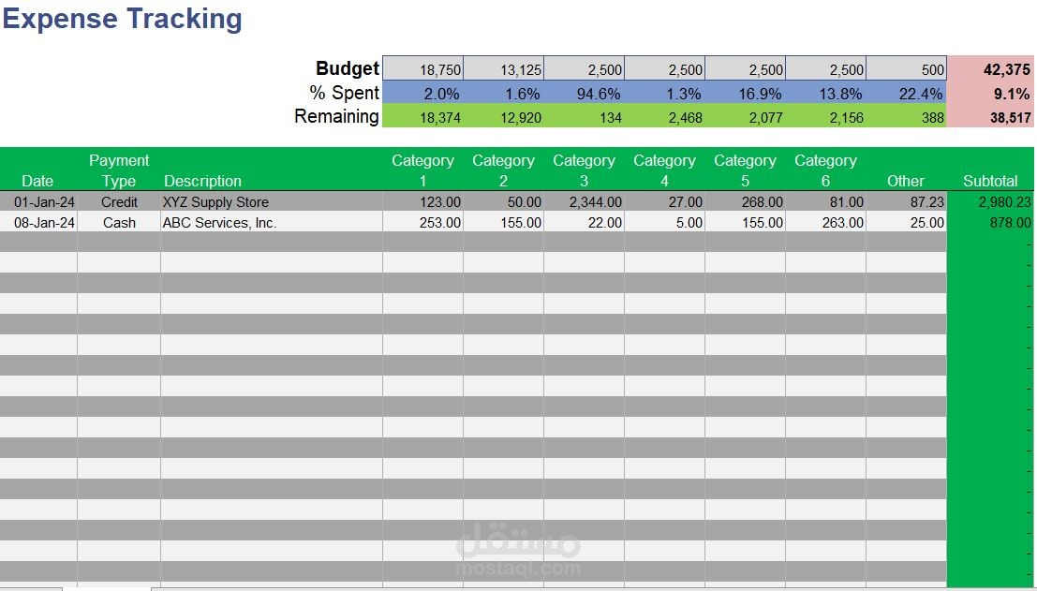Select the 22.00 amount cell

[584, 222]
